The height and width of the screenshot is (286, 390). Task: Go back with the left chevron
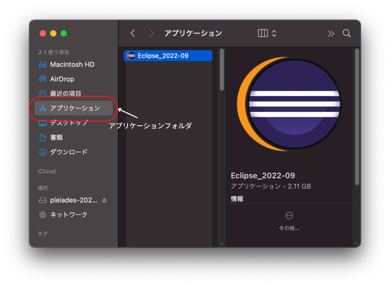click(x=133, y=33)
